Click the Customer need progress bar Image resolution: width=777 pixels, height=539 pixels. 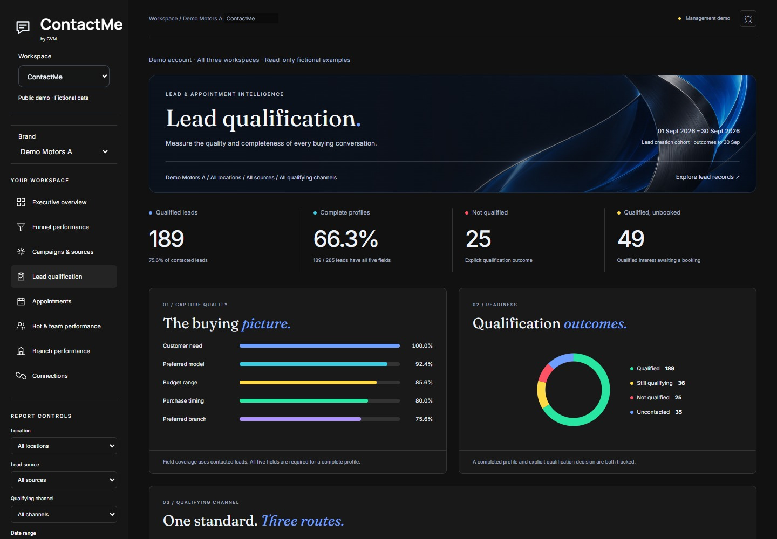point(319,346)
